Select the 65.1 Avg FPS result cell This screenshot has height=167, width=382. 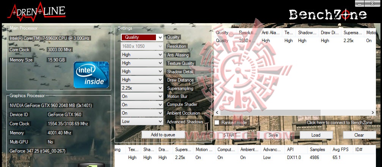(337, 158)
